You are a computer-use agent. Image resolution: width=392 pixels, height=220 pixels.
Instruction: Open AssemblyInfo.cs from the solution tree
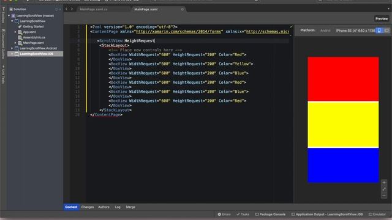pos(34,37)
